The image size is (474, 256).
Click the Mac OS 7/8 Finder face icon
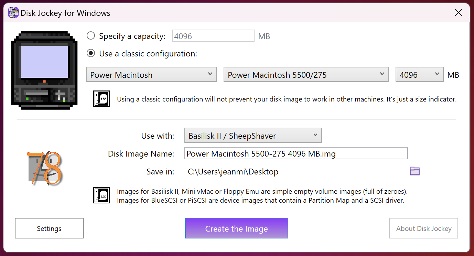pos(44,168)
